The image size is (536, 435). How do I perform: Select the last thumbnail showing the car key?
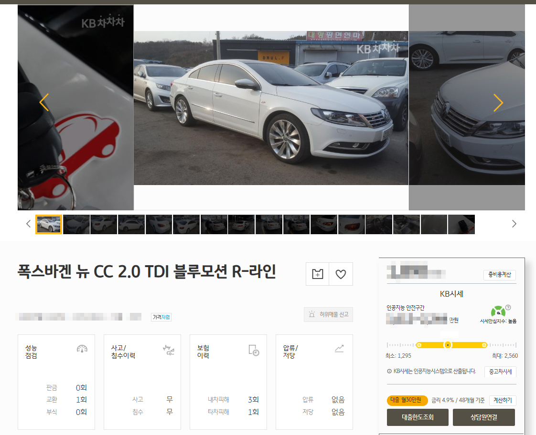coord(461,225)
